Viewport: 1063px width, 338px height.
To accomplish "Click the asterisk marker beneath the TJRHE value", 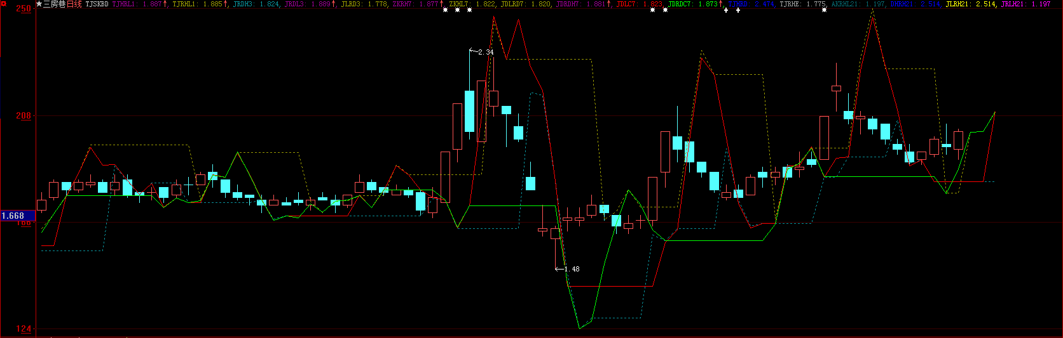I will point(825,10).
